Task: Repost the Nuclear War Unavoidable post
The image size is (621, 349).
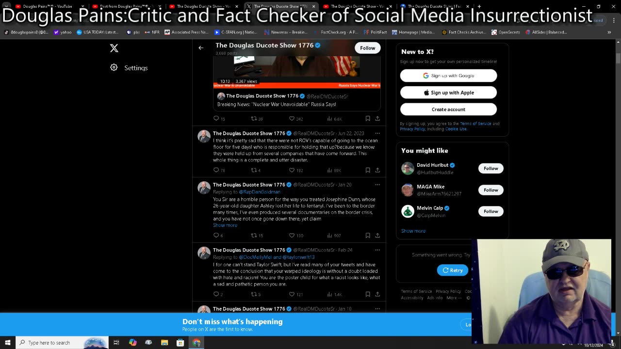Action: click(x=254, y=118)
